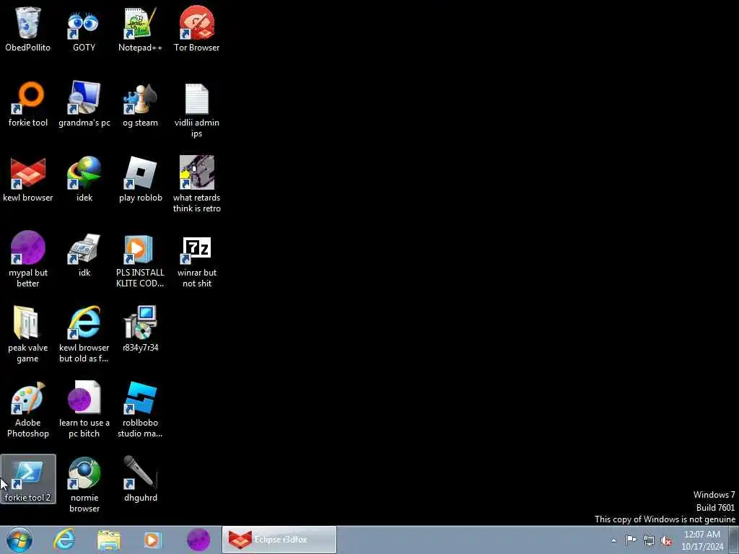Show hidden system tray icons arrow
739x554 pixels.
[x=613, y=540]
